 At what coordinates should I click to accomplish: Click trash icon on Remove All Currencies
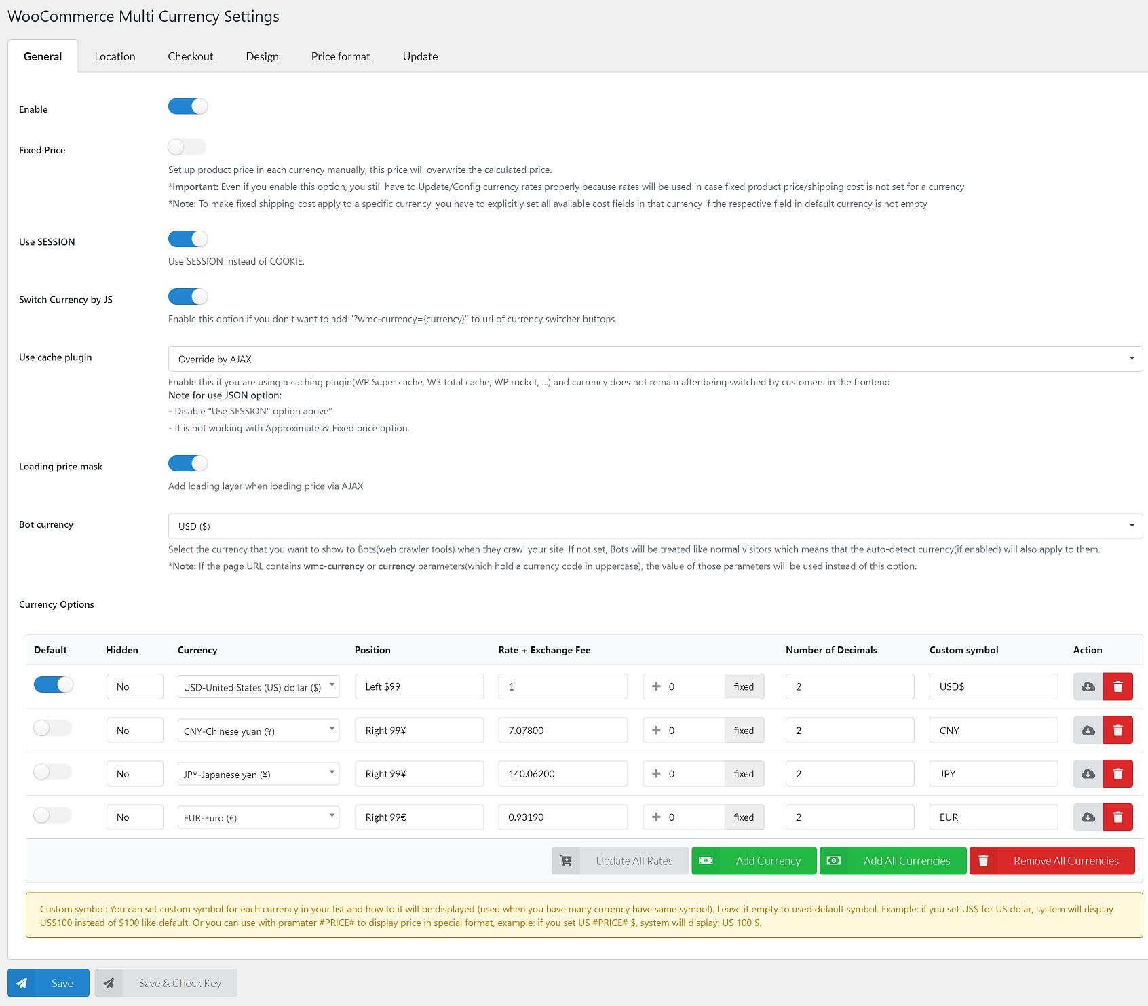(x=984, y=861)
